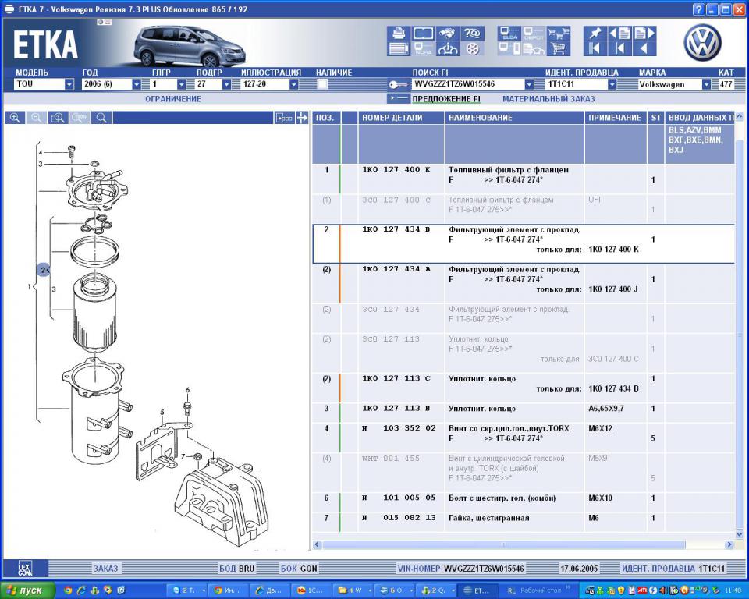Open the Пуск start button
This screenshot has width=749, height=599.
tap(27, 590)
